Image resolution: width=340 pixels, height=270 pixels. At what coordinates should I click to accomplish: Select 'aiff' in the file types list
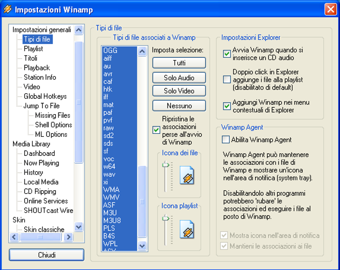point(119,58)
